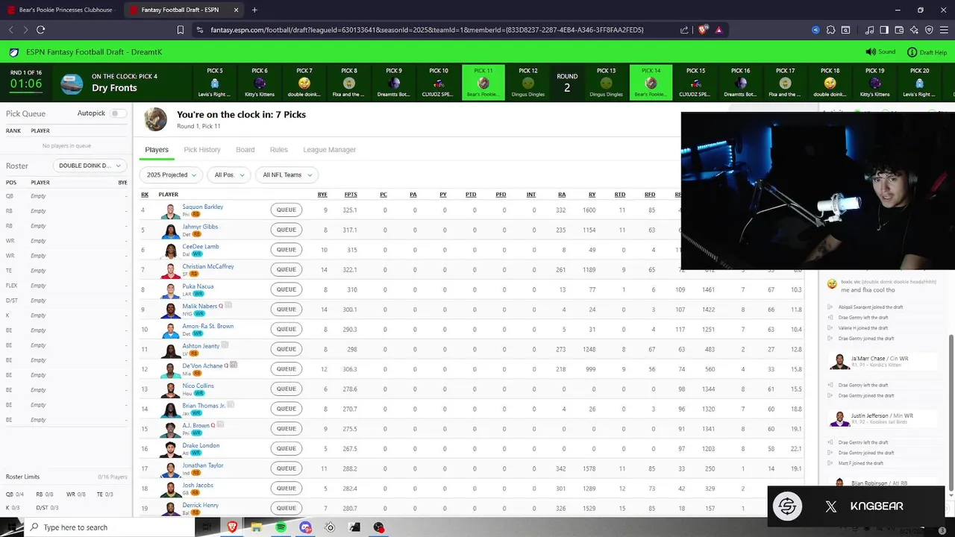Click the browser address bar URL
This screenshot has width=955, height=537.
427,30
